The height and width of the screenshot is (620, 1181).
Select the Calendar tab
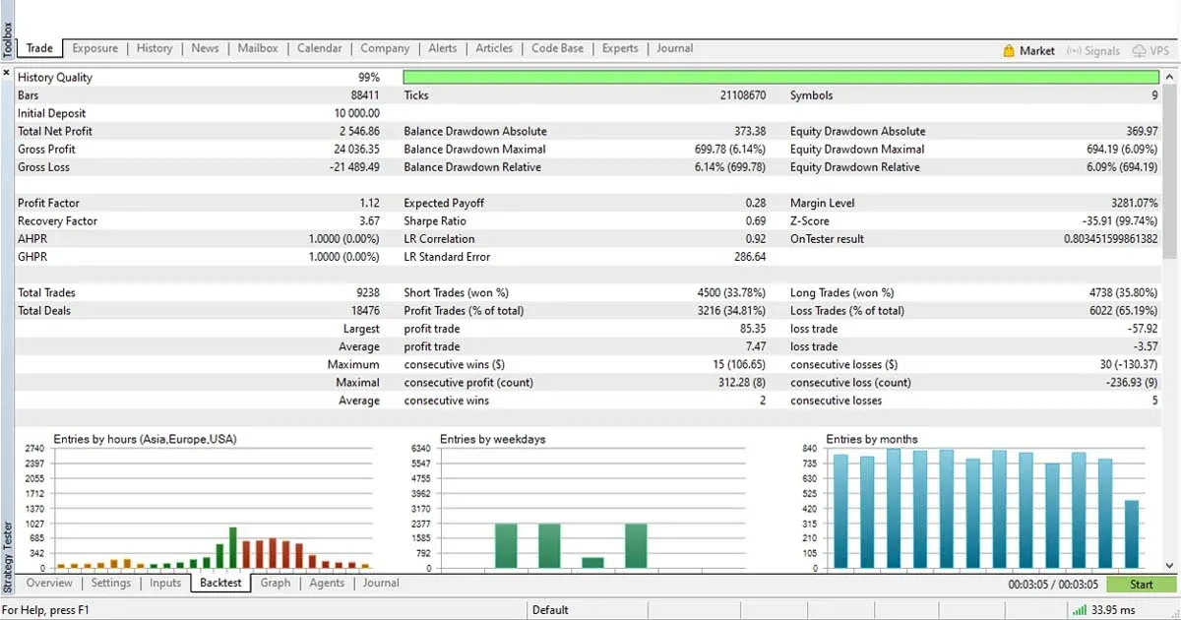point(319,47)
